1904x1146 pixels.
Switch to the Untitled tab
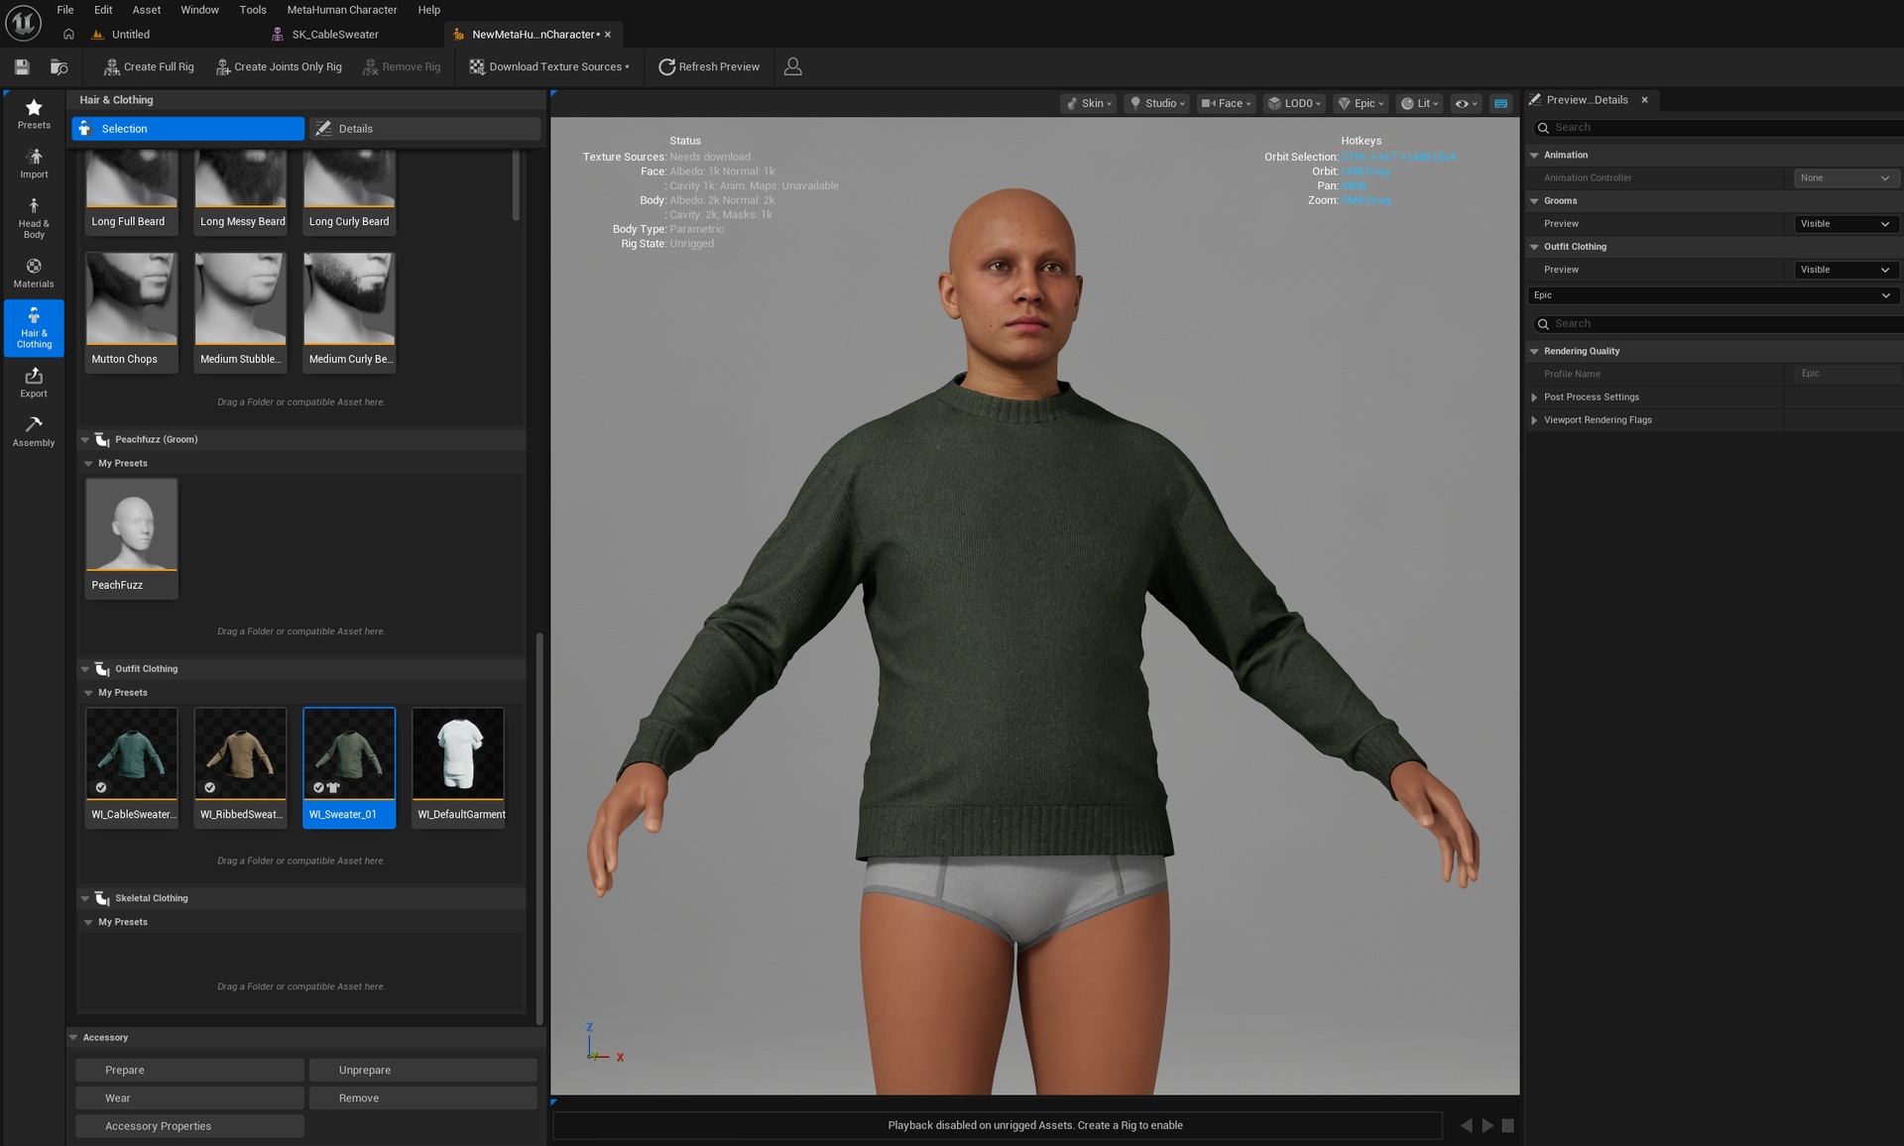pos(130,34)
